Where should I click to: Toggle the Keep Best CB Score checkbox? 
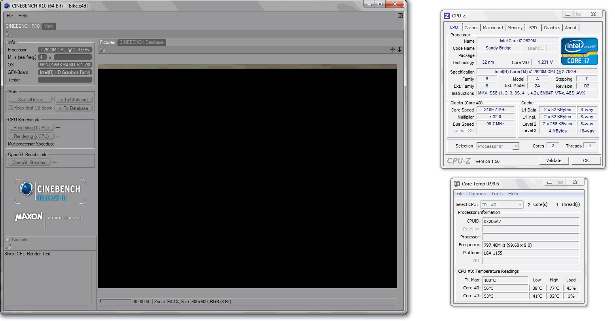11,108
